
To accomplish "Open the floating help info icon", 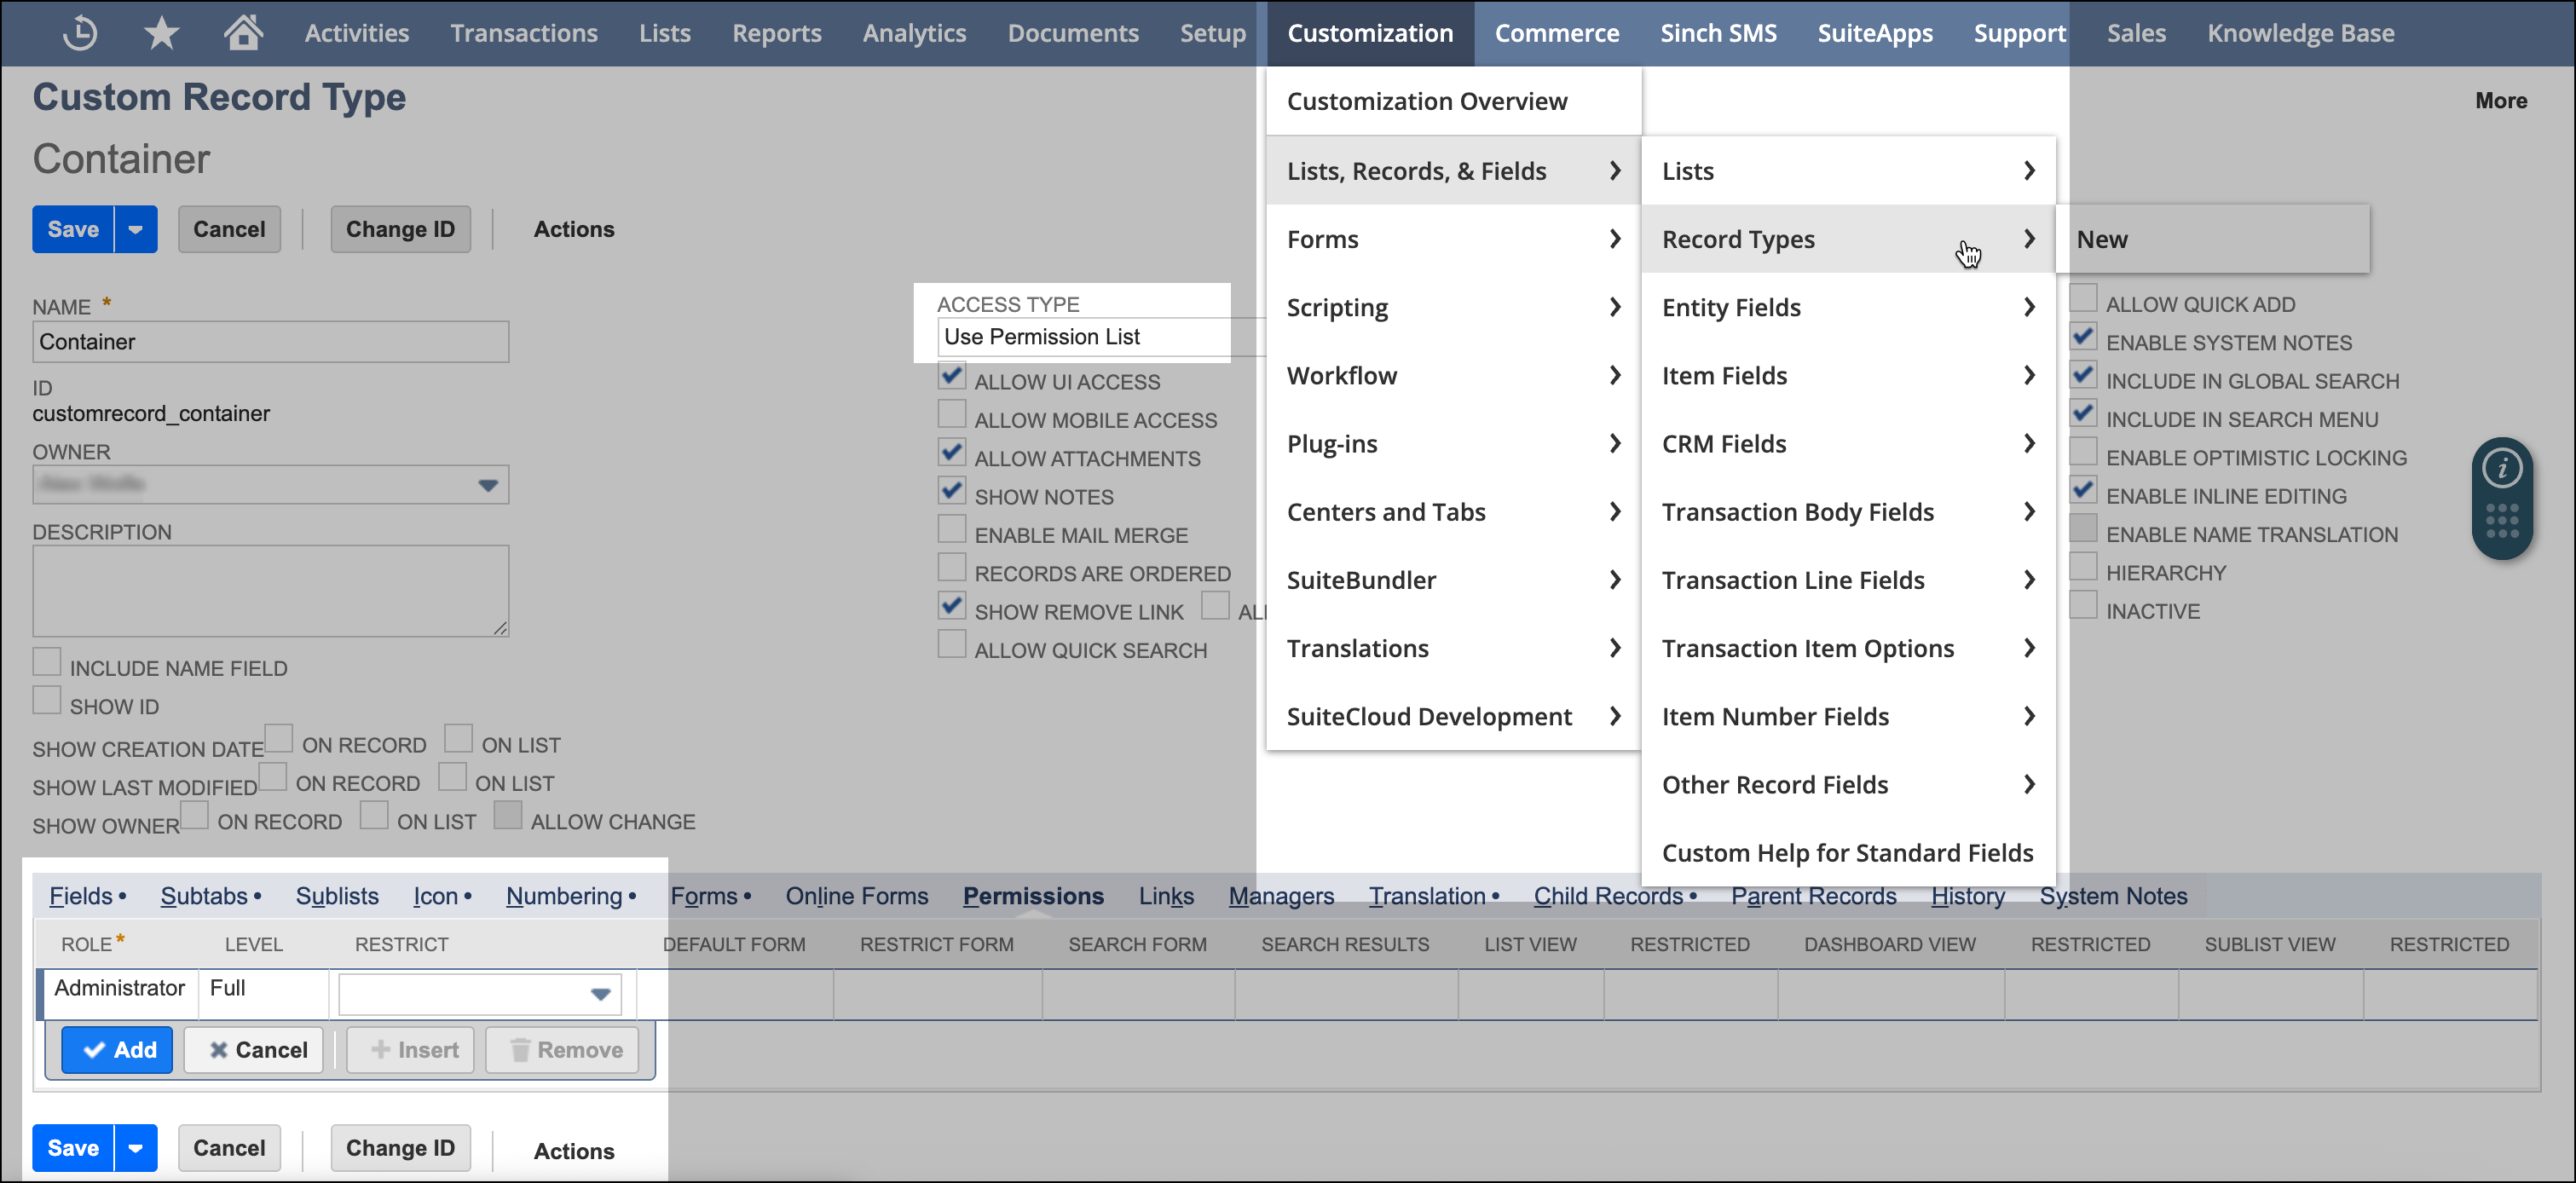I will tap(2501, 468).
